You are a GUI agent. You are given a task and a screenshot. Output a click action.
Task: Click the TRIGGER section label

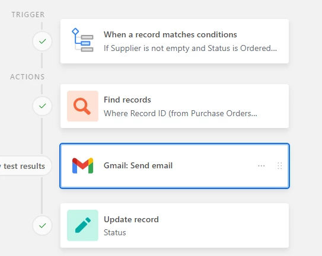pyautogui.click(x=28, y=15)
